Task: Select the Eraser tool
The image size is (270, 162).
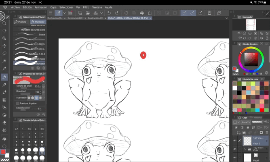Action: click(x=4, y=122)
